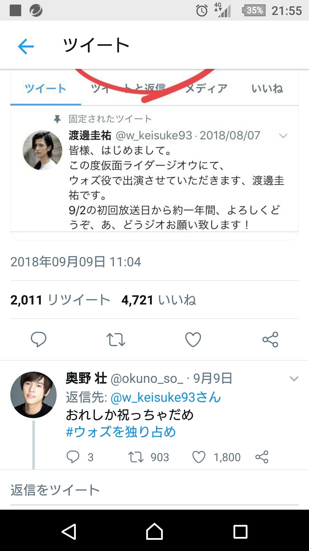The height and width of the screenshot is (551, 309).
Task: Open dropdown chevron on 渡邊圭祐's pinned tweet
Action: 283,136
